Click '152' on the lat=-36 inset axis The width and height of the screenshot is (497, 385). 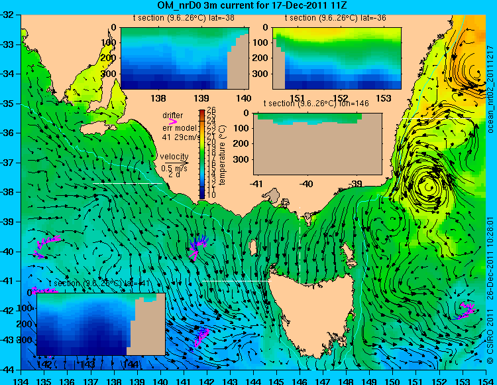341,98
